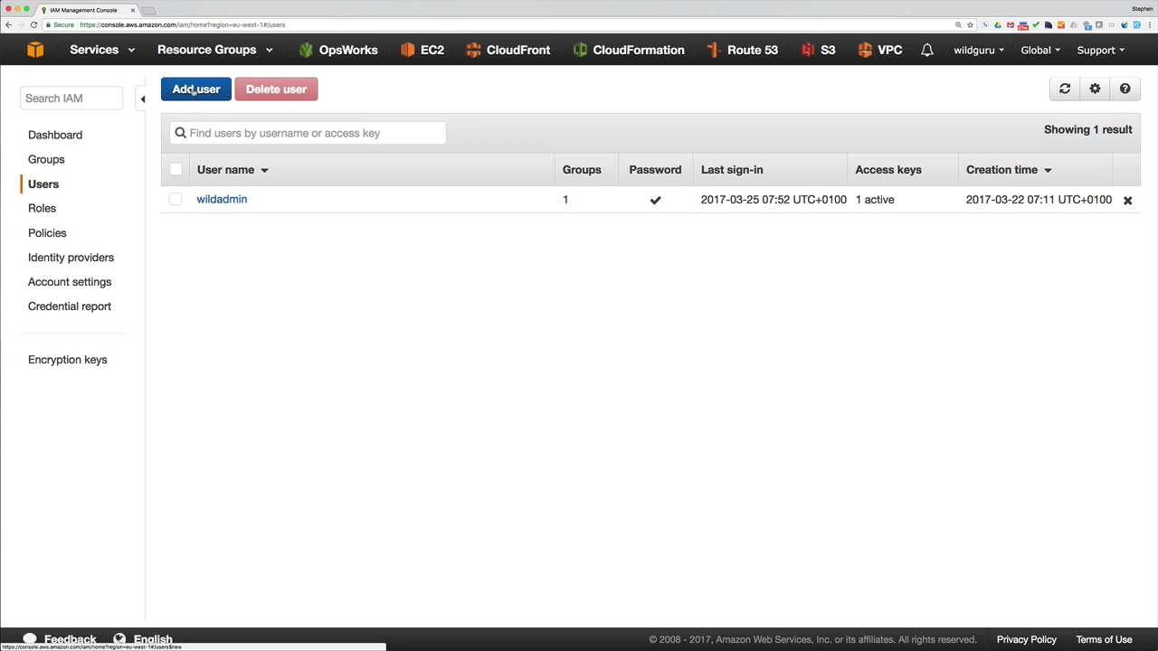This screenshot has width=1158, height=651.
Task: Click the globe language icon in the footer
Action: click(x=119, y=639)
